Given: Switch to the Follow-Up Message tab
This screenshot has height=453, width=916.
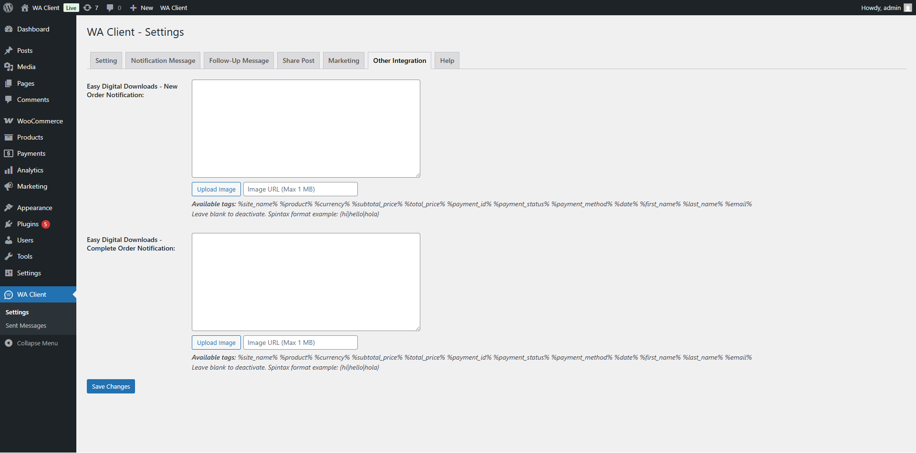Looking at the screenshot, I should 239,60.
